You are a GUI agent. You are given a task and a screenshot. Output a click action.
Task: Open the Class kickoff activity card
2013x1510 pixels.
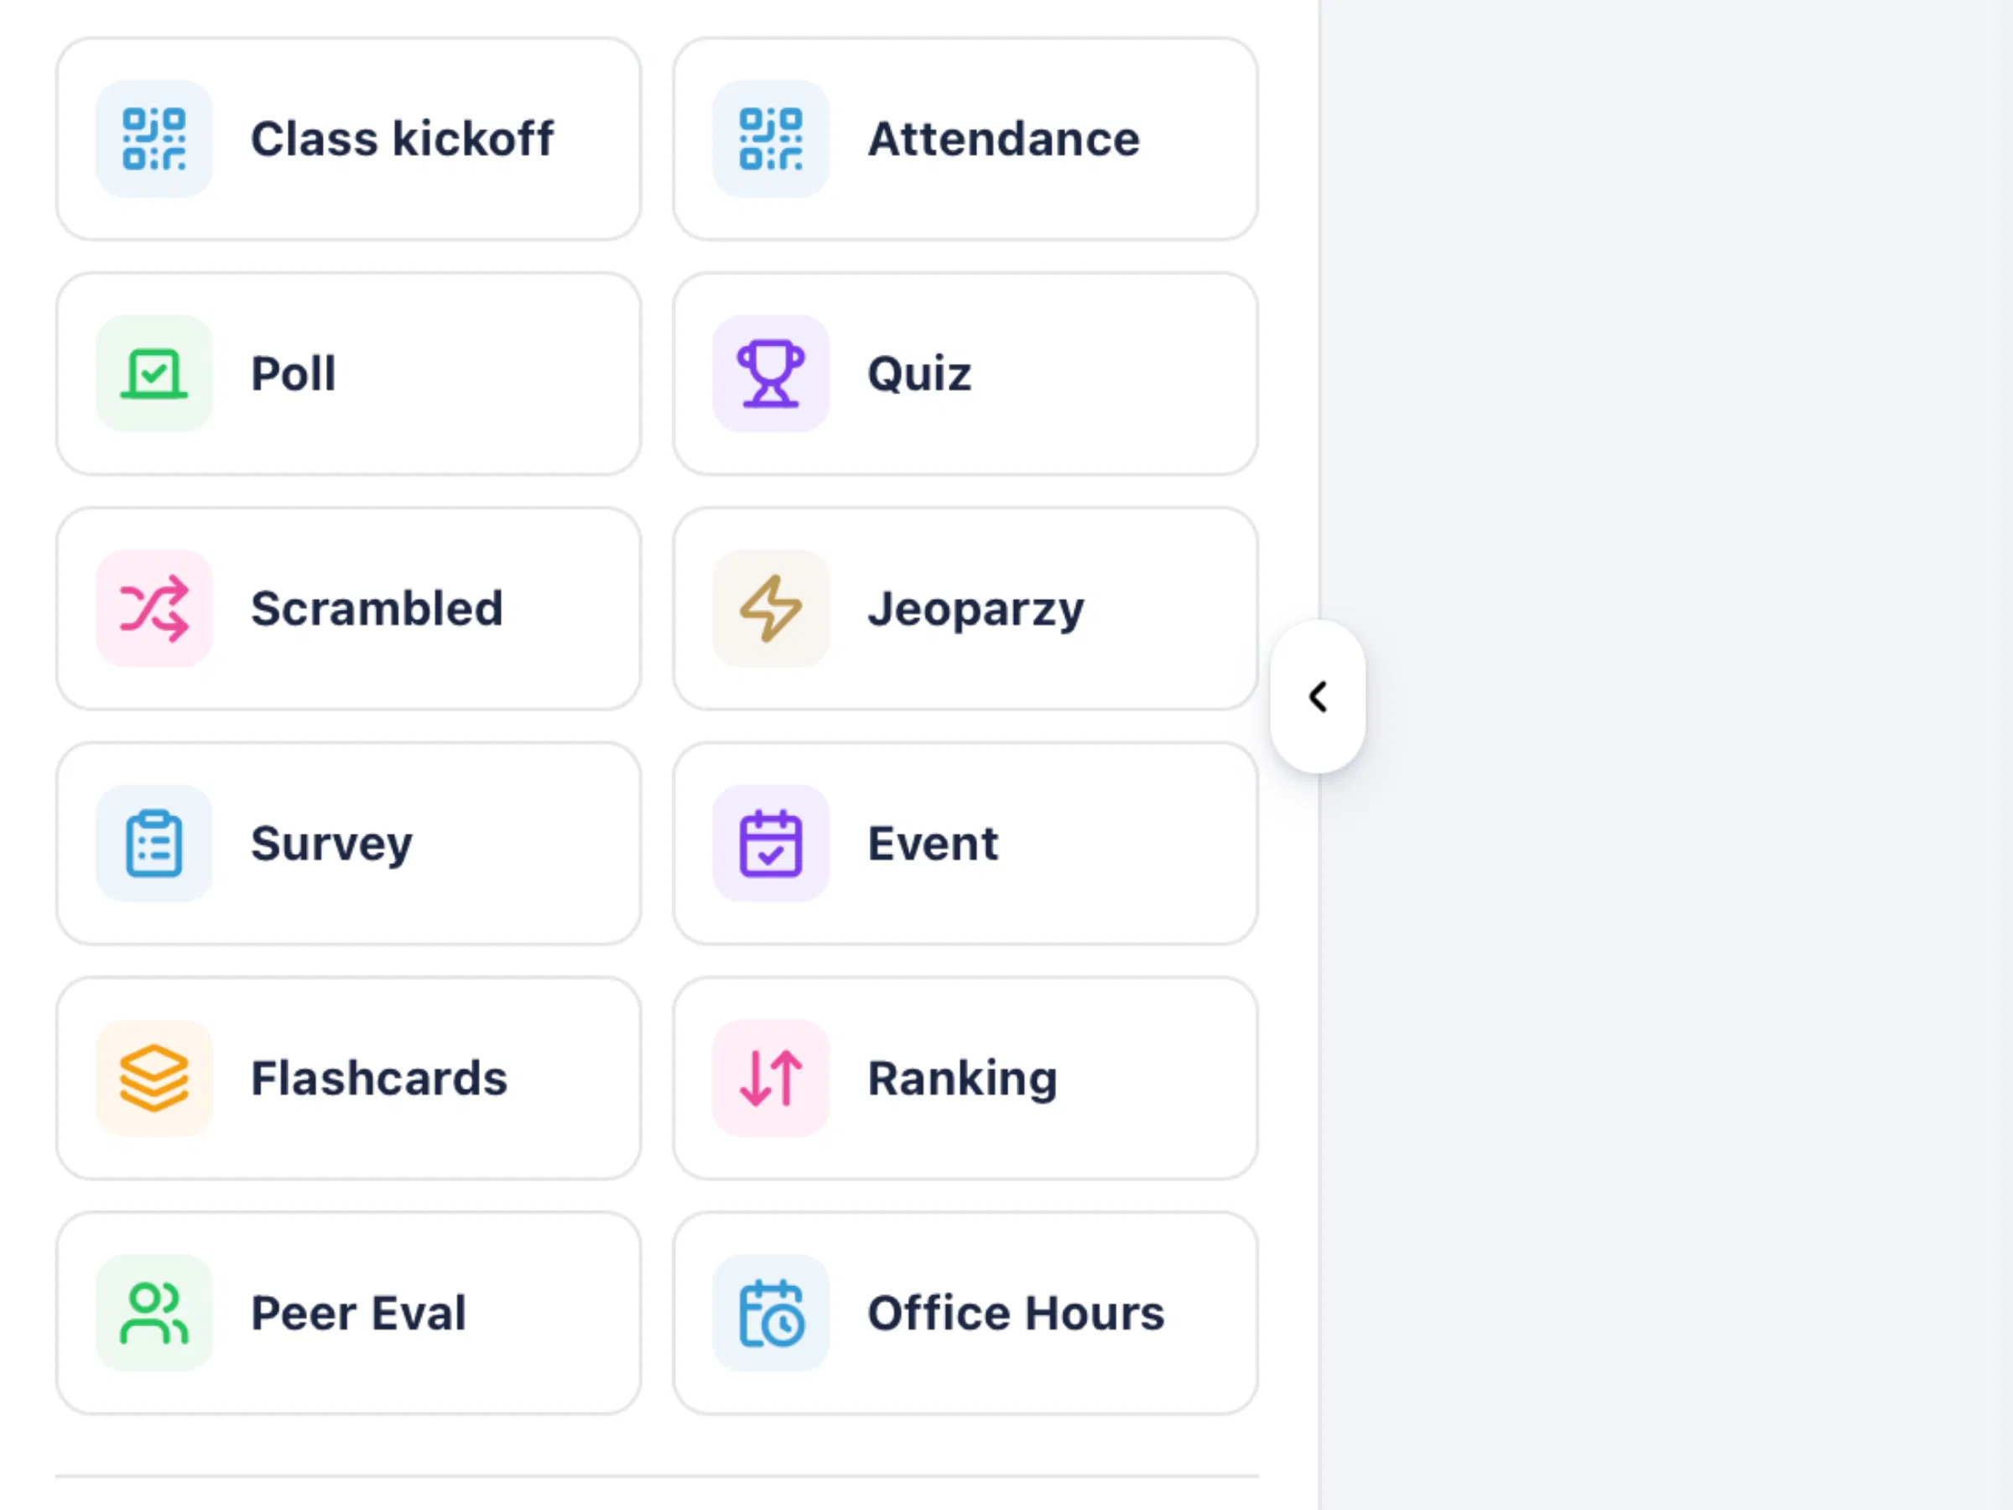click(x=349, y=138)
